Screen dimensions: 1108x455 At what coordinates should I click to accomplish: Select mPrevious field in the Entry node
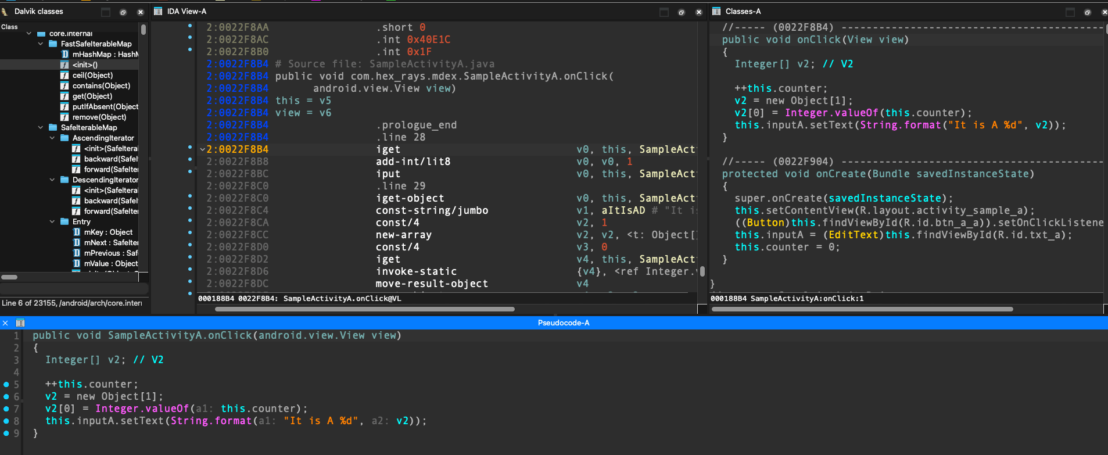[x=111, y=253]
